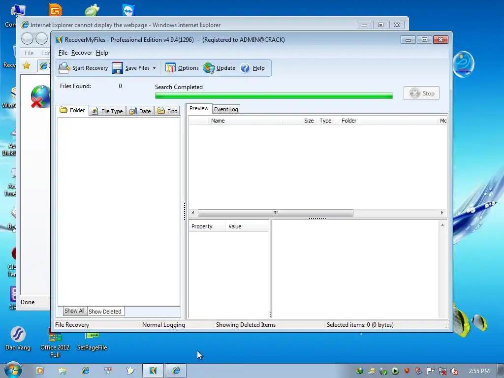Sort the list by the Type column header
Viewport: 504px width, 378px height.
pyautogui.click(x=327, y=121)
